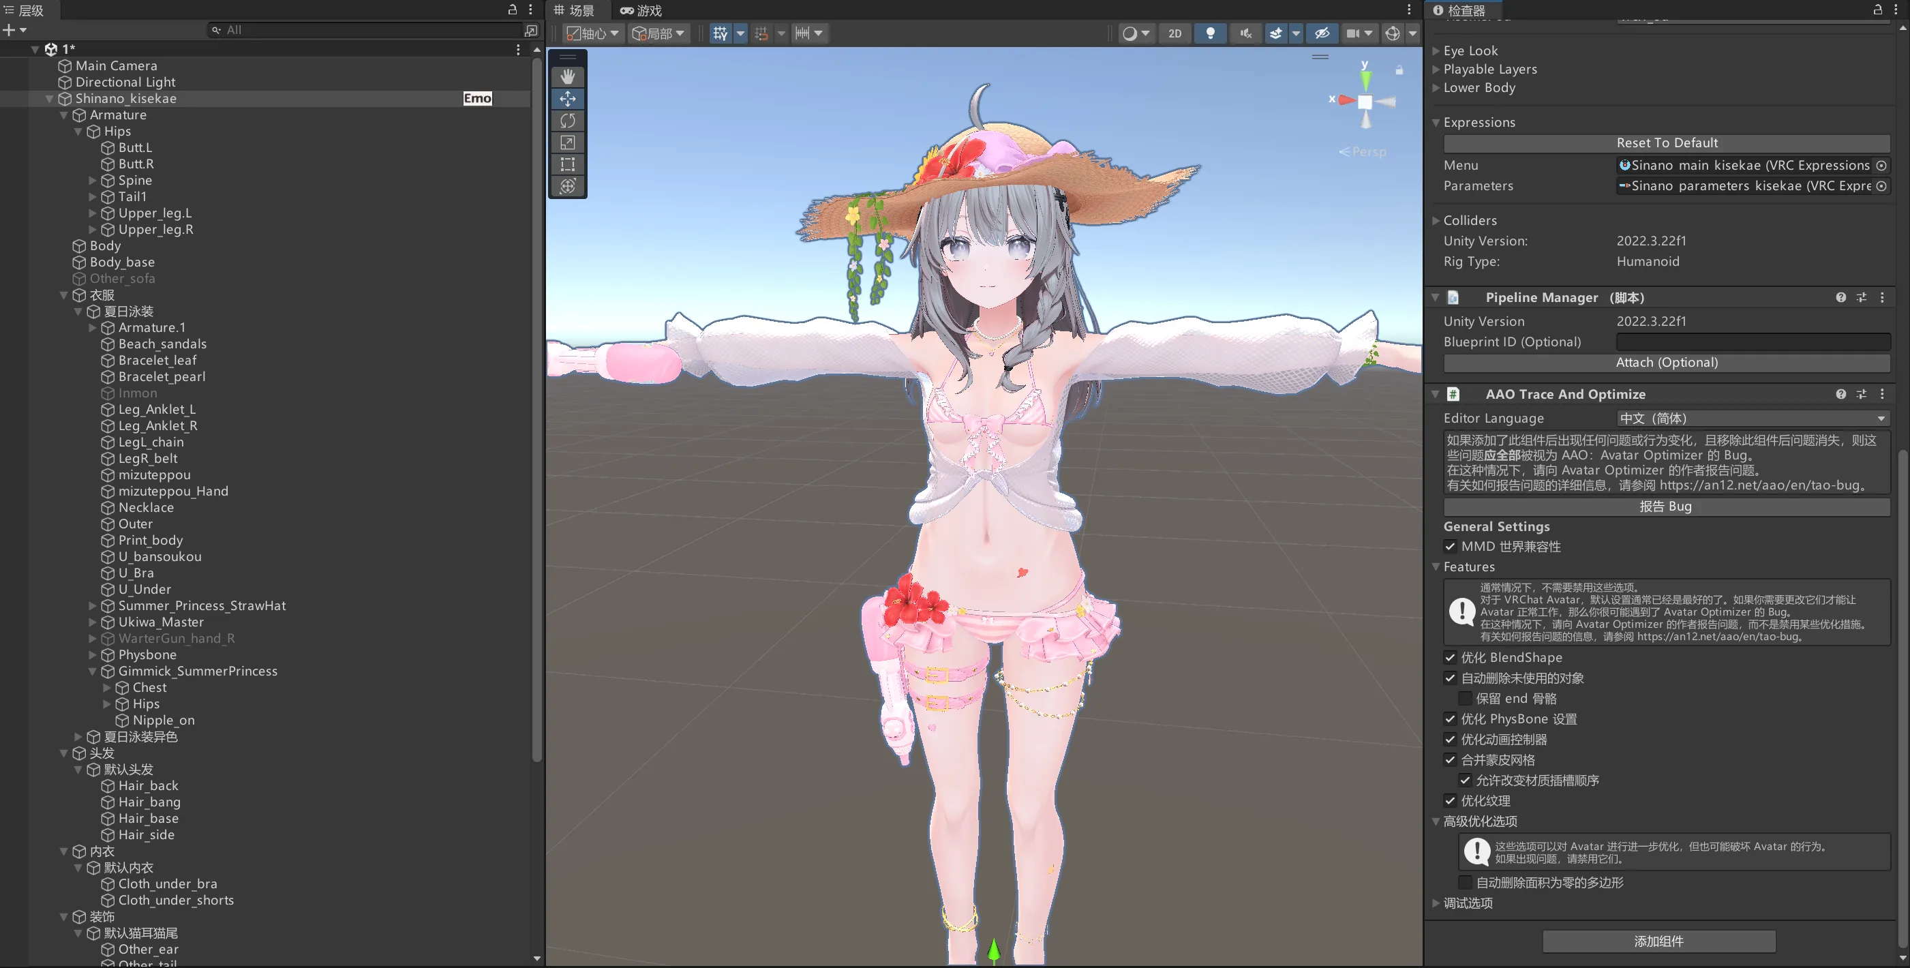Open scene camera settings icon

pos(1353,33)
